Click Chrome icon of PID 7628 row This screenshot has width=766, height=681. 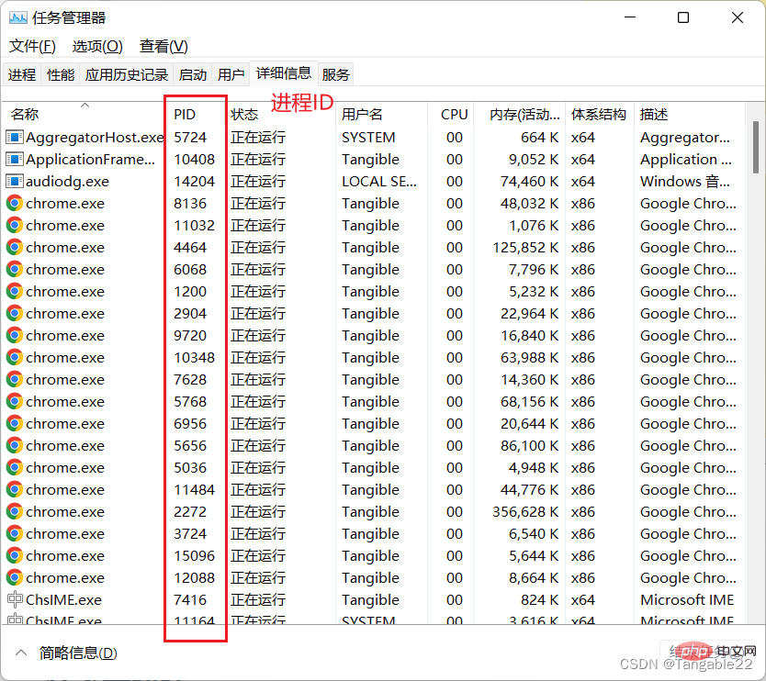[15, 379]
